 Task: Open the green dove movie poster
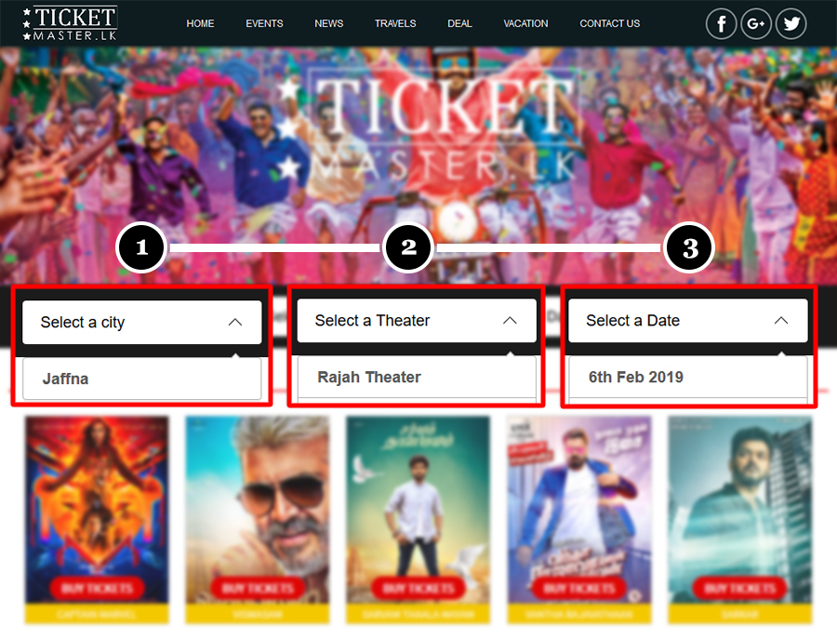tap(418, 510)
